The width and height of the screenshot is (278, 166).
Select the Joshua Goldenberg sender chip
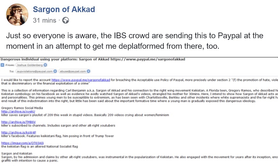point(32,65)
